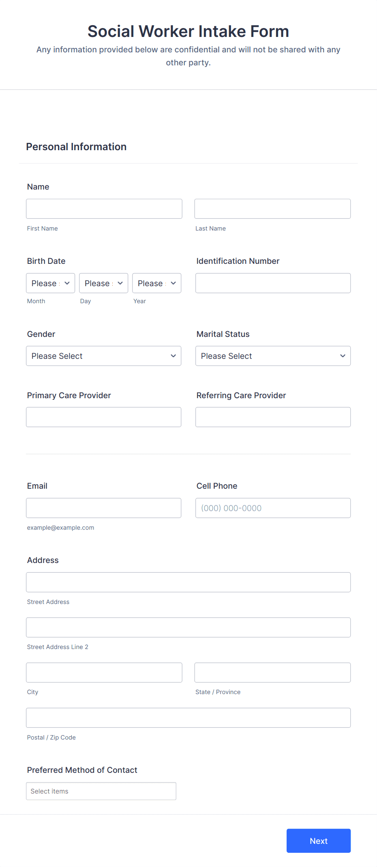The image size is (377, 867).
Task: Open the Birth Date Month dropdown
Action: click(51, 283)
